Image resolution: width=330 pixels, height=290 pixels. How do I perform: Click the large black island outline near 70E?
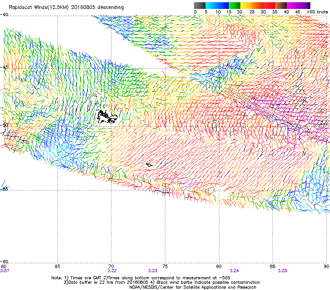click(x=107, y=116)
